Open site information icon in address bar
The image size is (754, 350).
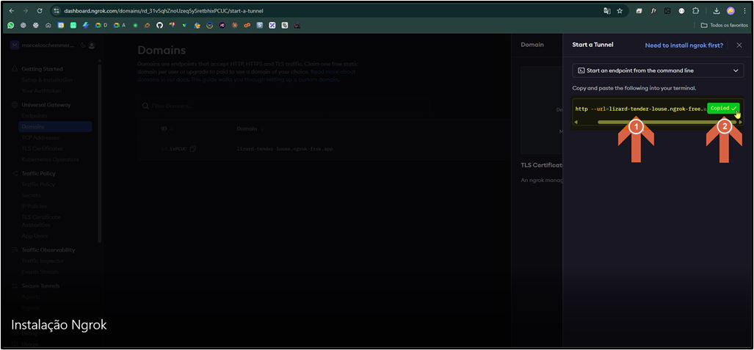tap(57, 10)
